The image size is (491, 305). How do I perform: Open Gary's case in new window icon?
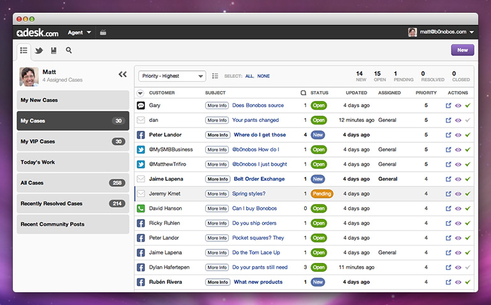click(448, 105)
